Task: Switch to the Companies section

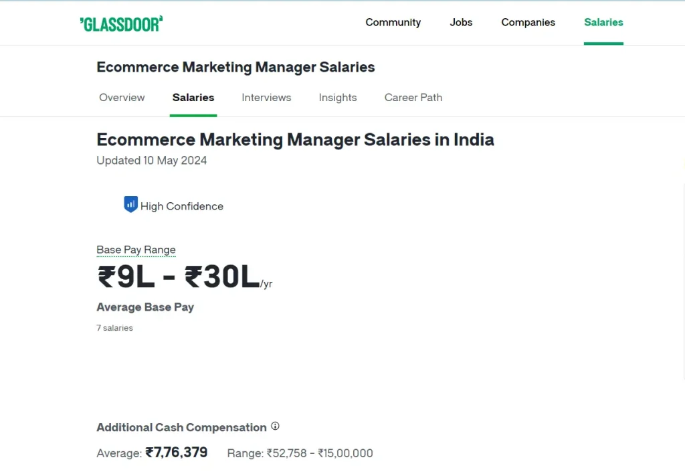Action: (528, 22)
